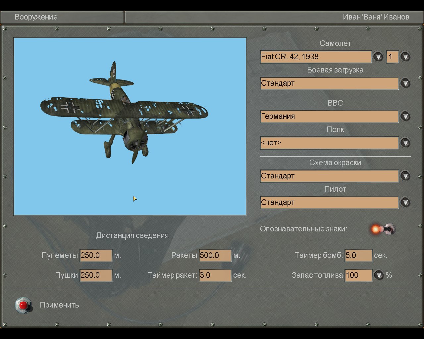The width and height of the screenshot is (424, 339).
Task: Open the Полк regiment dropdown arrow
Action: coord(405,143)
